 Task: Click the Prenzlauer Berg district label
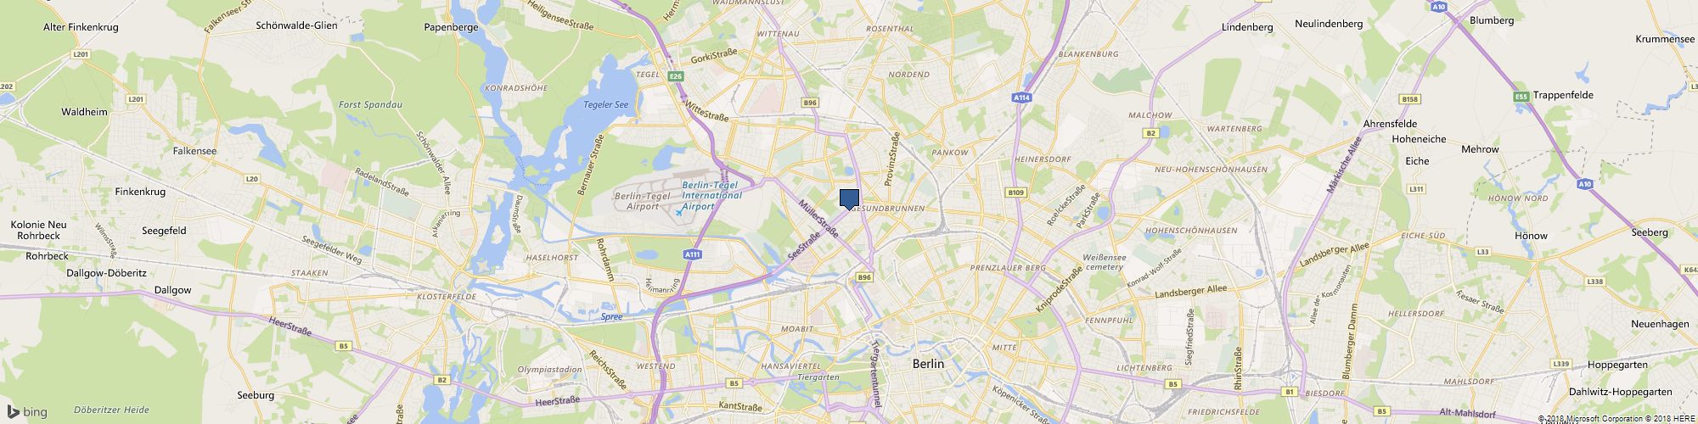[x=1008, y=267]
